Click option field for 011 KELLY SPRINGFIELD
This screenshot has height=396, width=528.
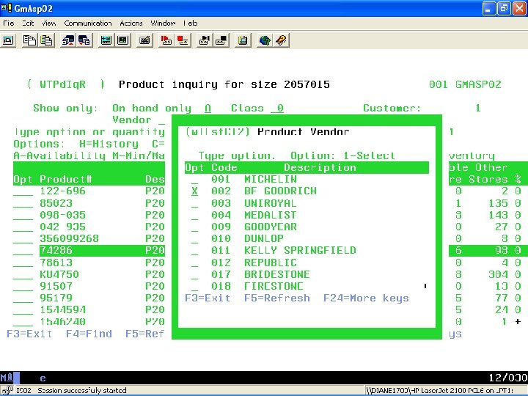coord(194,251)
